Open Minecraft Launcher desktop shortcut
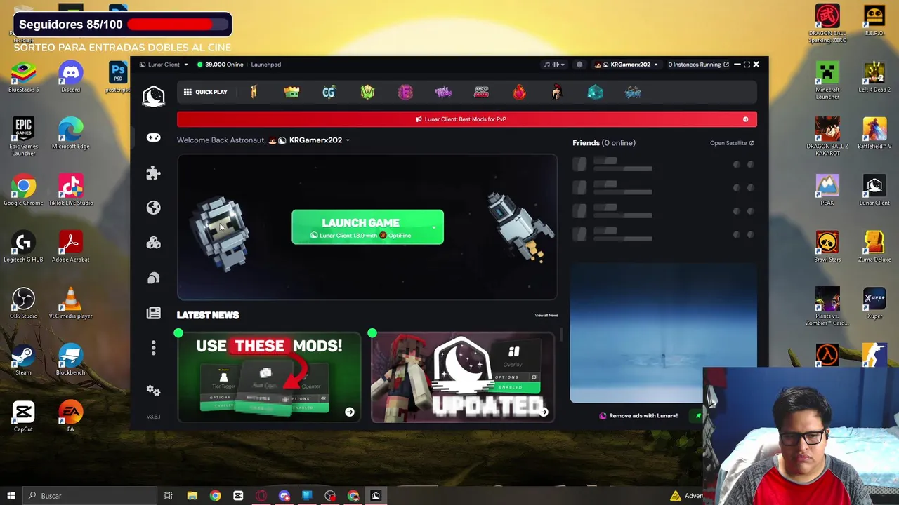 tap(827, 81)
